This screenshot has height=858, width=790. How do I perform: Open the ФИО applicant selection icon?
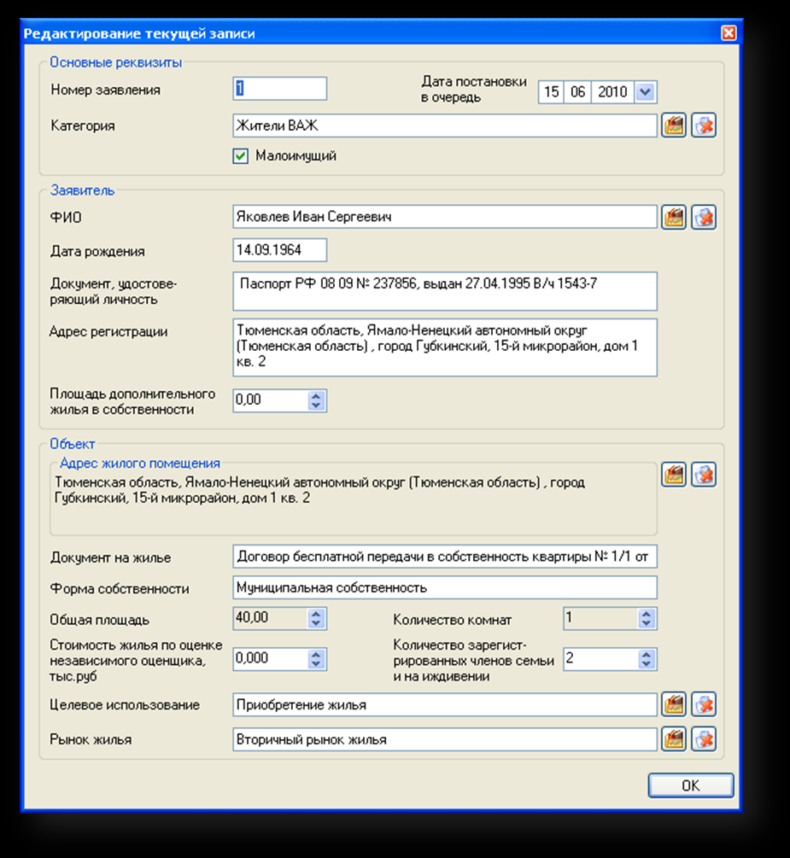point(673,217)
